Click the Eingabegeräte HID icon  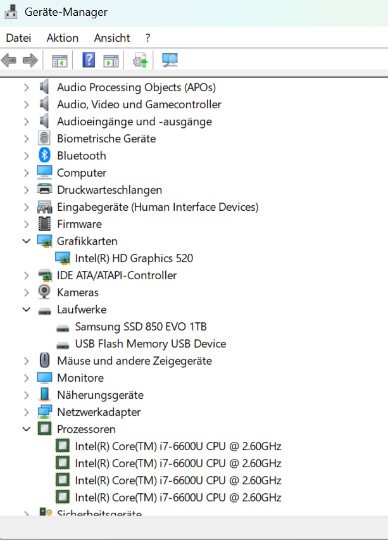pyautogui.click(x=44, y=207)
